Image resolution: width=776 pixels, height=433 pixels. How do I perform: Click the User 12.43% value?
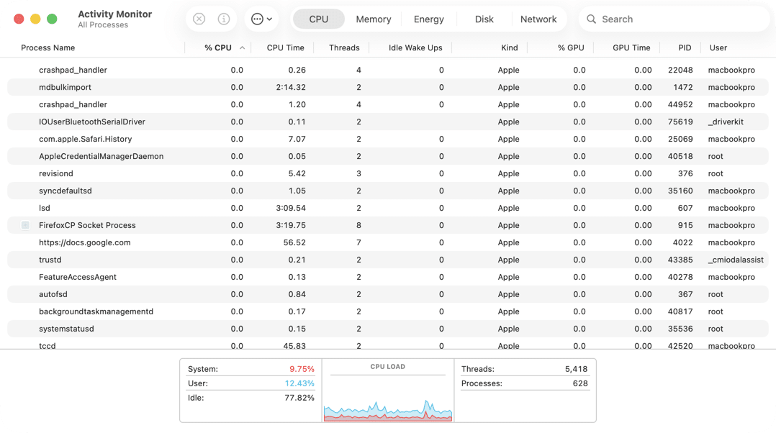click(299, 383)
